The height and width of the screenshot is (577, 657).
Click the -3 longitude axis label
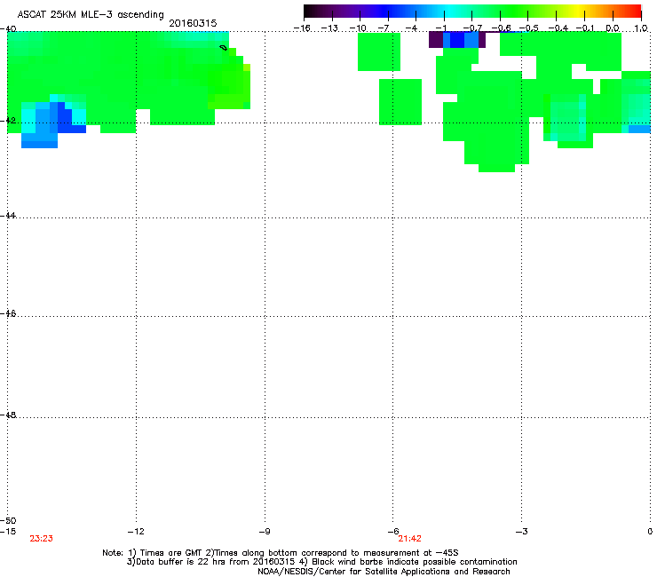tap(521, 532)
